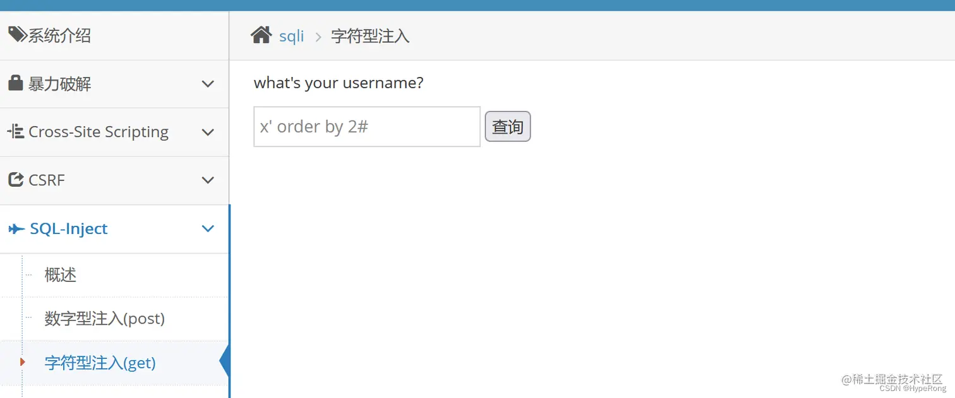Click the CSRF share icon
Screen dimensions: 955x398
click(16, 180)
